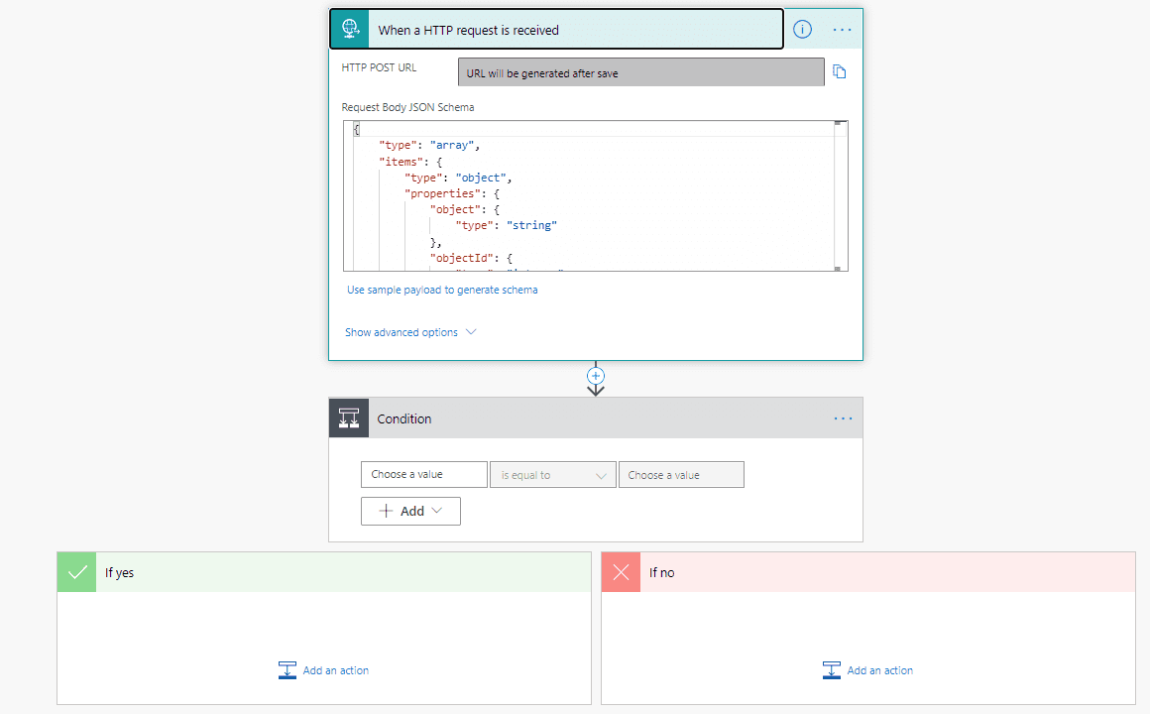Open info for the HTTP request trigger

tap(802, 30)
